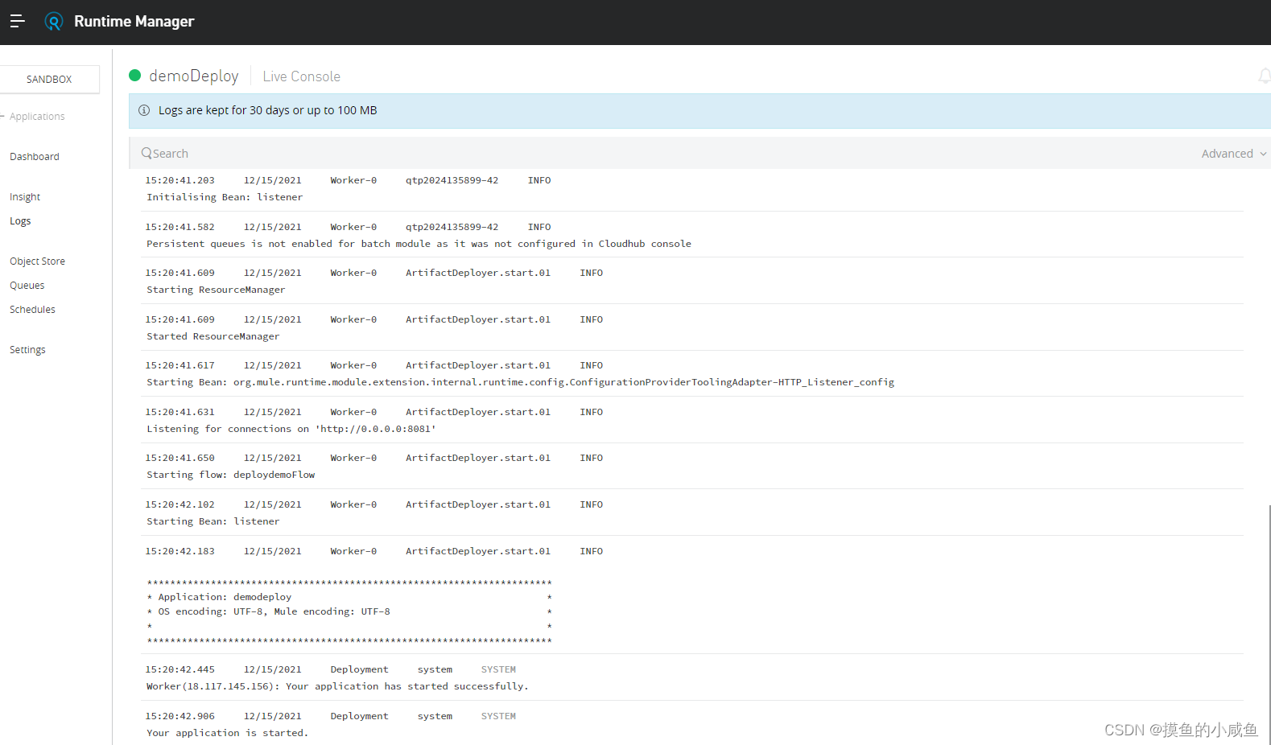1271x745 pixels.
Task: Open Settings in the sidebar
Action: (x=27, y=350)
